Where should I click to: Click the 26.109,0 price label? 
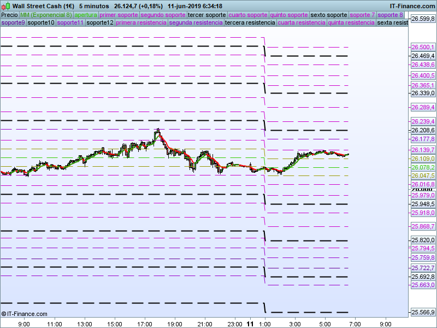423,159
